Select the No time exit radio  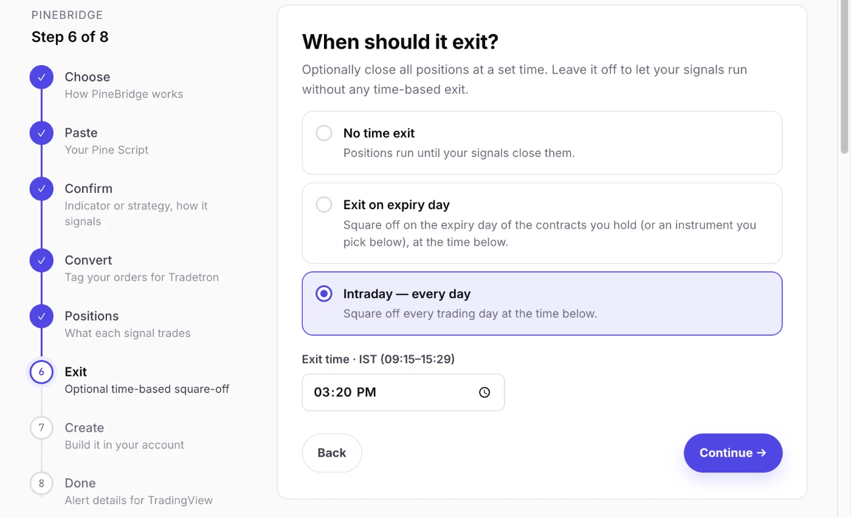pos(324,133)
